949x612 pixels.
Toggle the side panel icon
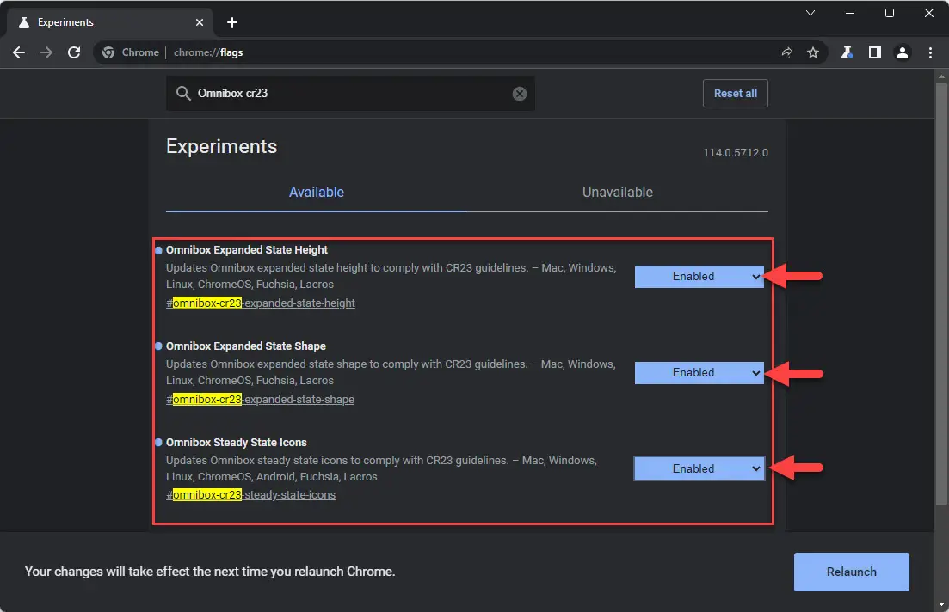874,52
